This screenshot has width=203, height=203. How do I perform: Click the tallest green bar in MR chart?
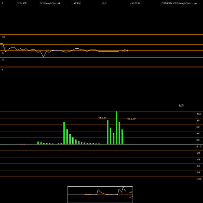coord(117,128)
